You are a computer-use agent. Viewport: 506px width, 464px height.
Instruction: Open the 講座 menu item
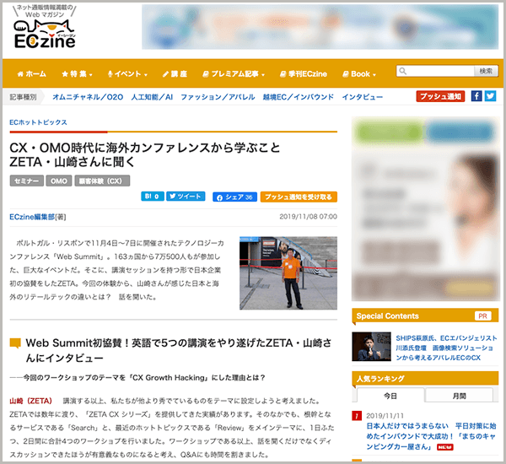[x=175, y=74]
